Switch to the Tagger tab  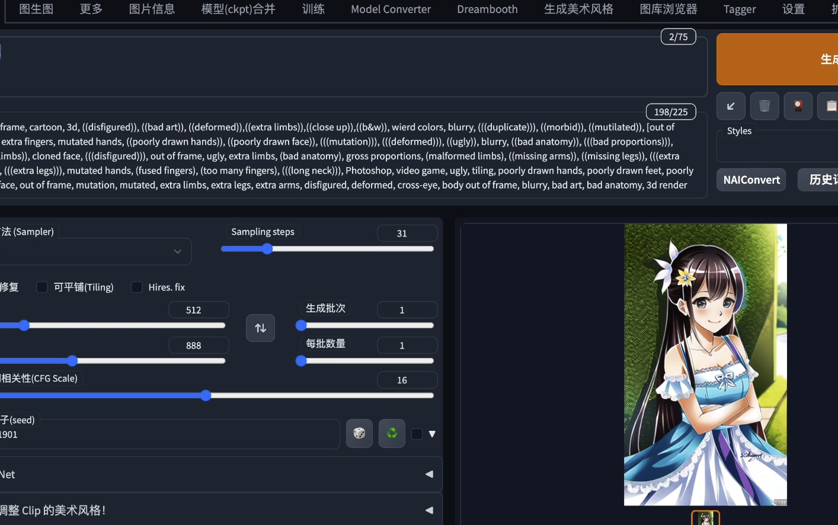click(740, 9)
